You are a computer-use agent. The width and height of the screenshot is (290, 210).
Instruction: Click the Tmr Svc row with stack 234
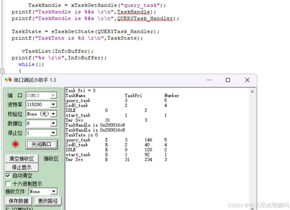tap(116, 159)
